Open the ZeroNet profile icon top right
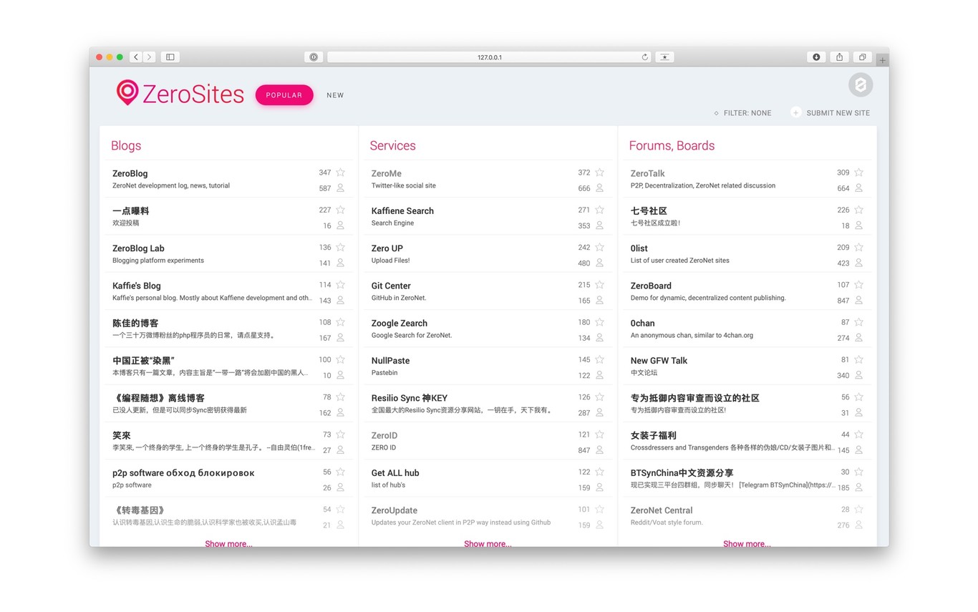This screenshot has width=978, height=612. (861, 84)
